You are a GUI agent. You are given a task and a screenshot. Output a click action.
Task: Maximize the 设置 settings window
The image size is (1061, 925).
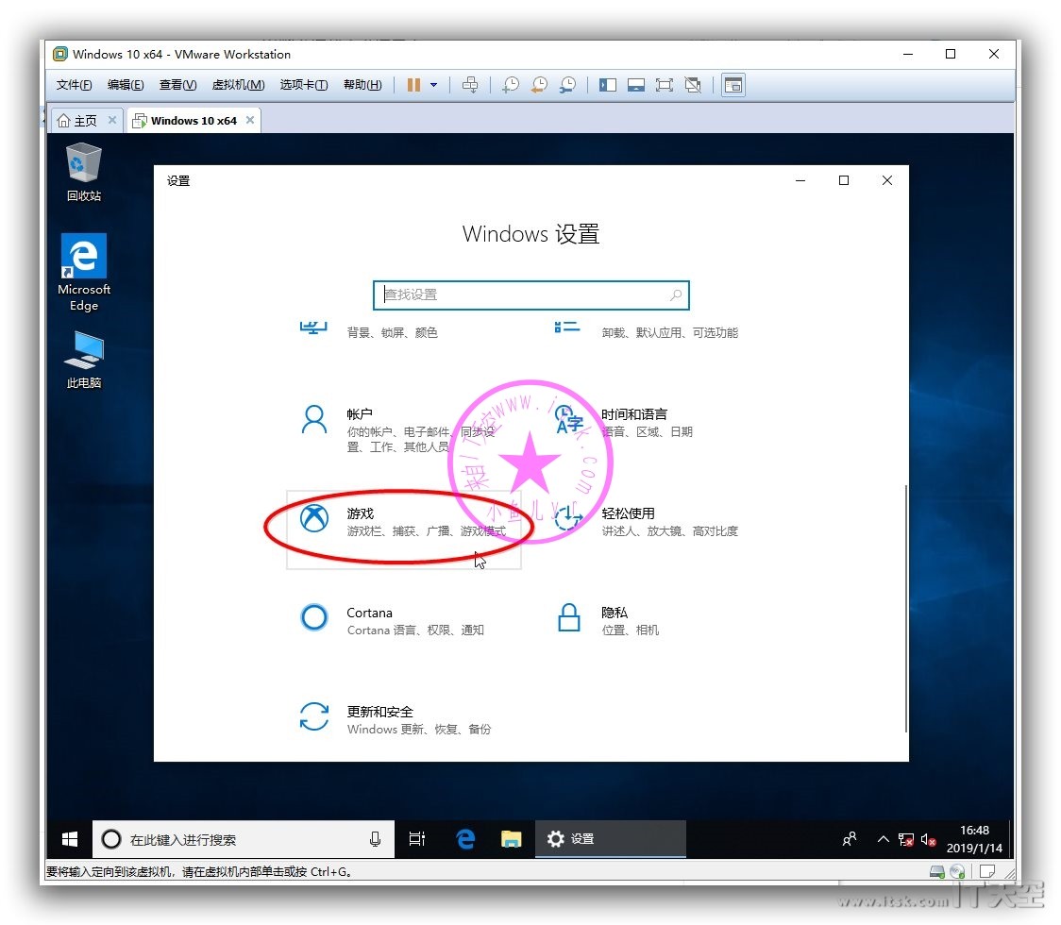click(x=844, y=180)
